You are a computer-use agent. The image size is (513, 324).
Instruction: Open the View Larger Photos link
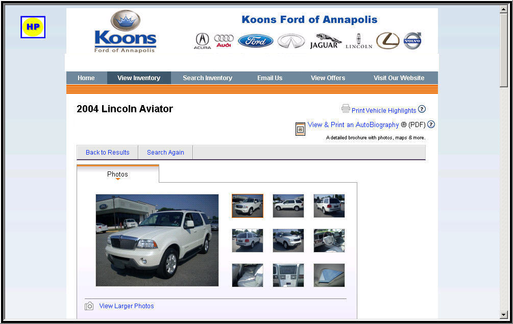[x=126, y=306]
